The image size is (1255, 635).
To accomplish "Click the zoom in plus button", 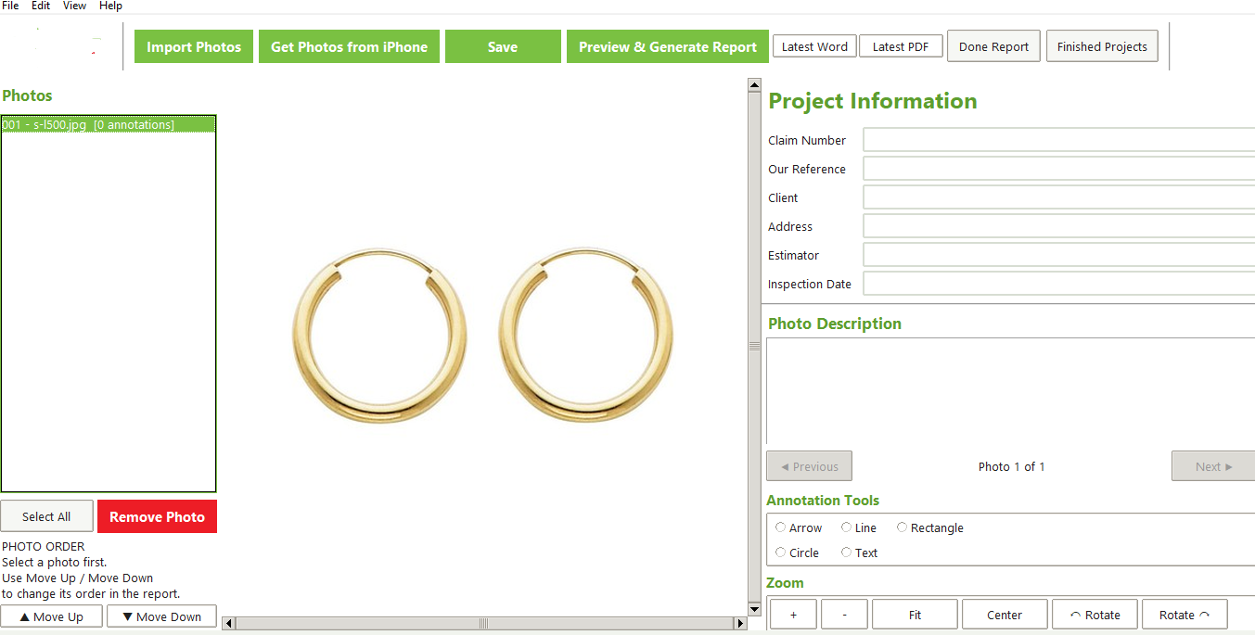I will (x=793, y=615).
